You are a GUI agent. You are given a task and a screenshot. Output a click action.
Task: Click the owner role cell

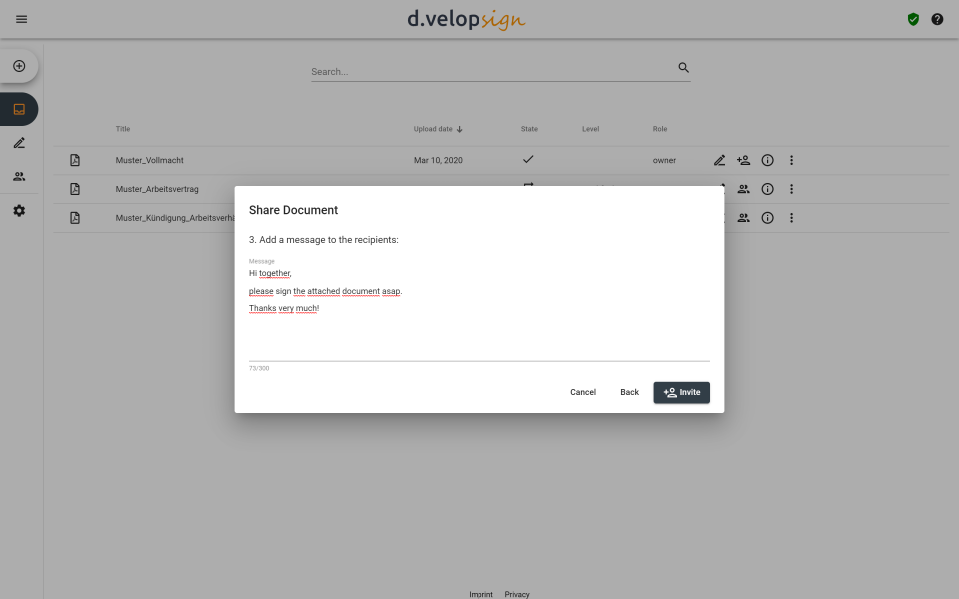(664, 160)
